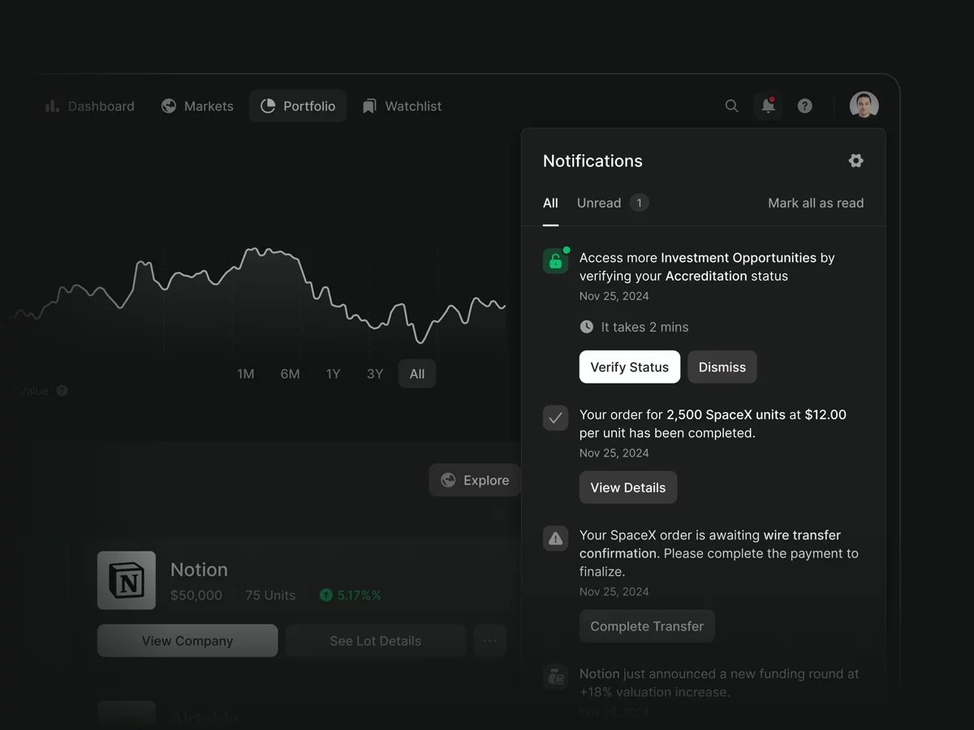Click the Unread count badge
This screenshot has height=730, width=974.
pyautogui.click(x=639, y=203)
